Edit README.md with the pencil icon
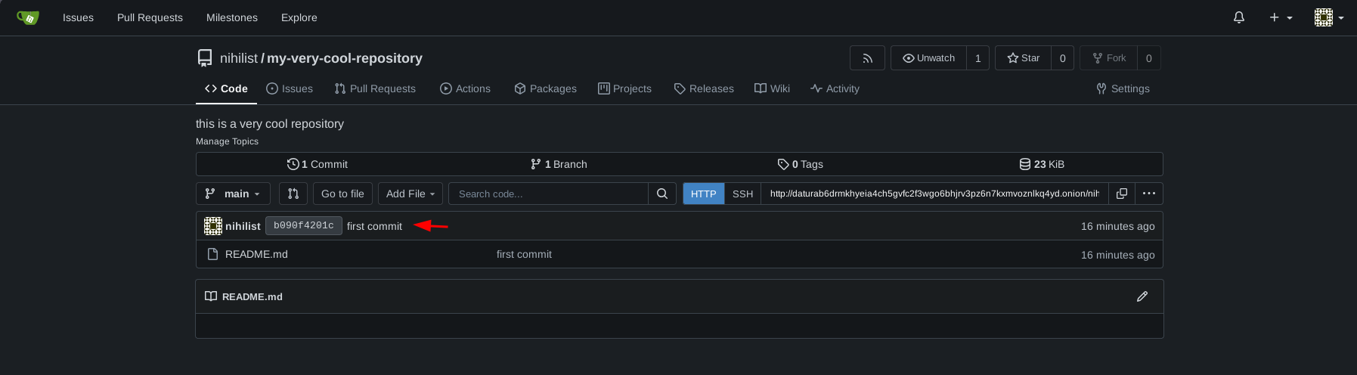This screenshot has width=1357, height=375. 1142,296
